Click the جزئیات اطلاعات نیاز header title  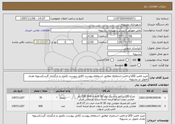click(x=155, y=6)
